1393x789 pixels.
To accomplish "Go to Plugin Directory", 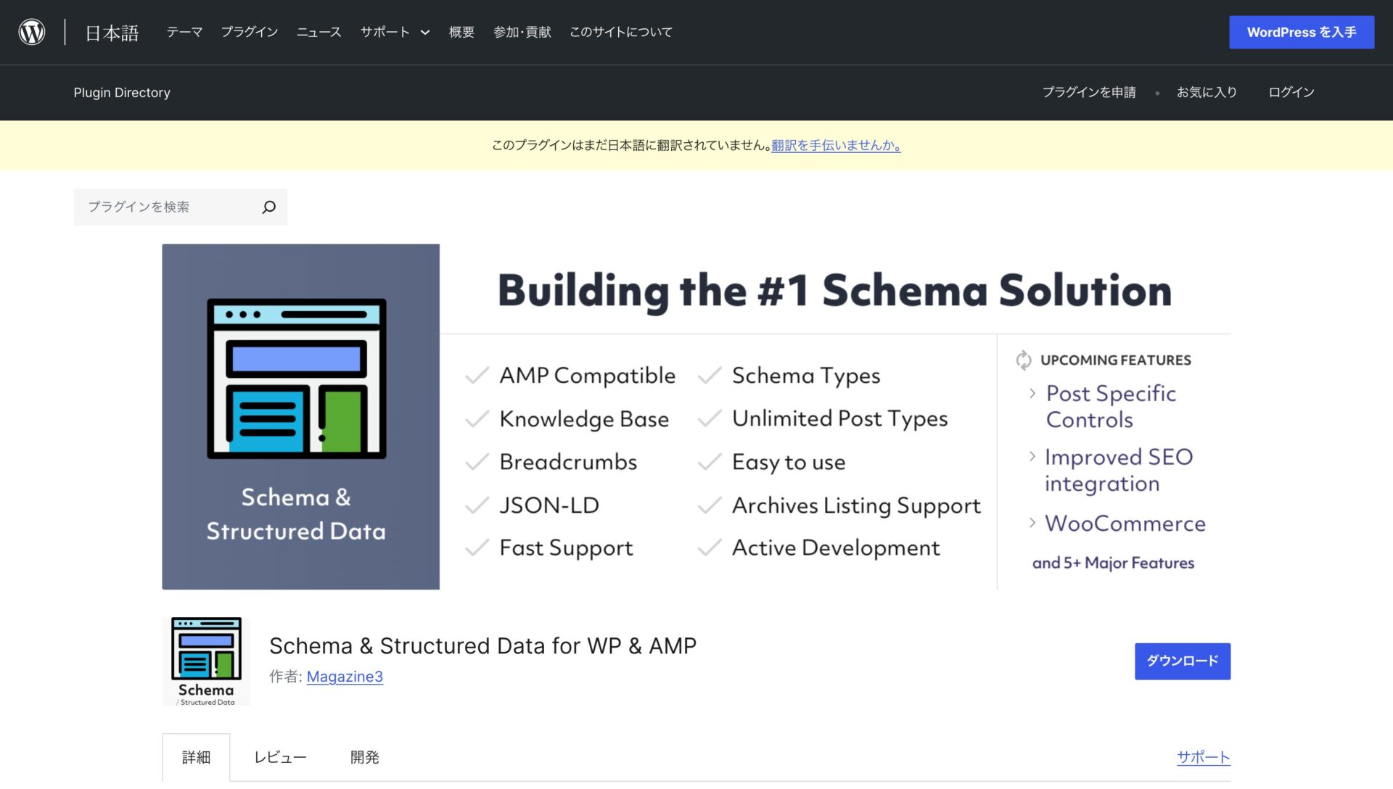I will point(122,92).
